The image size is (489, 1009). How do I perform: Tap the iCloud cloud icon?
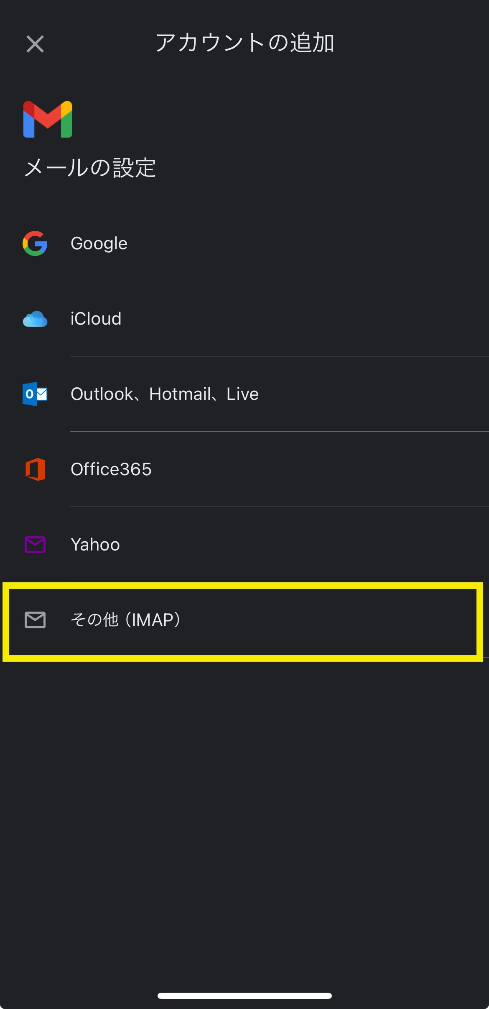point(35,319)
